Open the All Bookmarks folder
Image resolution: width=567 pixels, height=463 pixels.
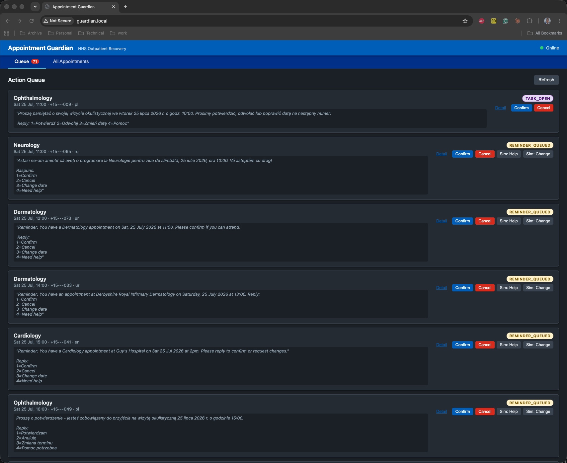click(545, 33)
